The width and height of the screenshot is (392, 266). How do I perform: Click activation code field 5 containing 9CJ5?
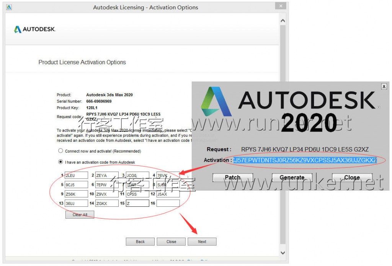[76, 185]
